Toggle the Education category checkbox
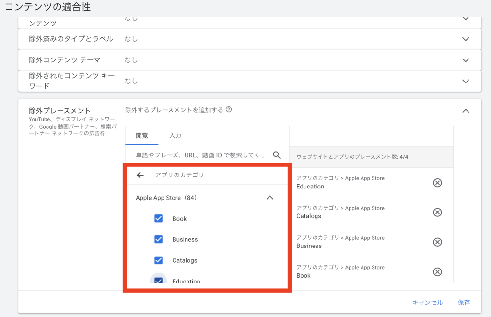The width and height of the screenshot is (491, 317). 159,281
